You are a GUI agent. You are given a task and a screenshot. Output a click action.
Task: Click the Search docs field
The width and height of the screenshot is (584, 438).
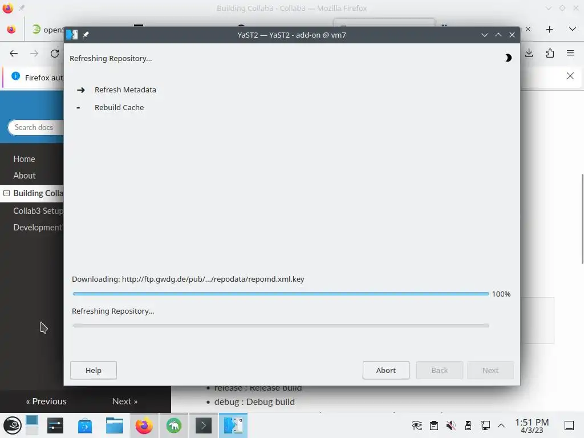pyautogui.click(x=35, y=127)
